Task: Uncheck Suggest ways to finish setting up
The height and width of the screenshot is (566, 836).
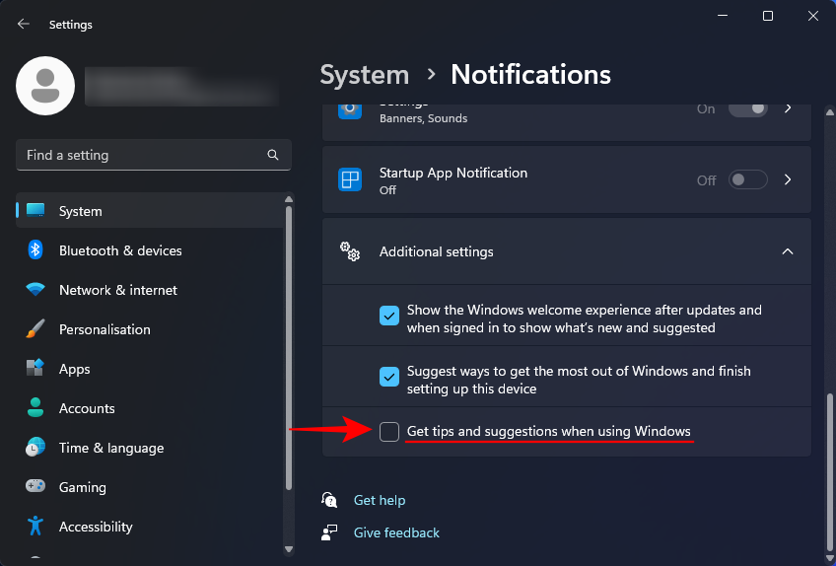Action: [389, 376]
